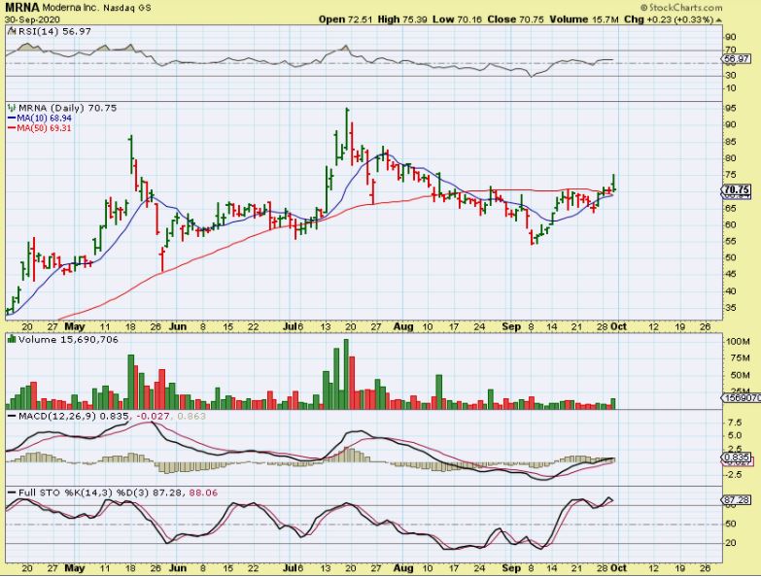Open the StockCharts.com copyright link
The image size is (761, 577).
pos(681,7)
